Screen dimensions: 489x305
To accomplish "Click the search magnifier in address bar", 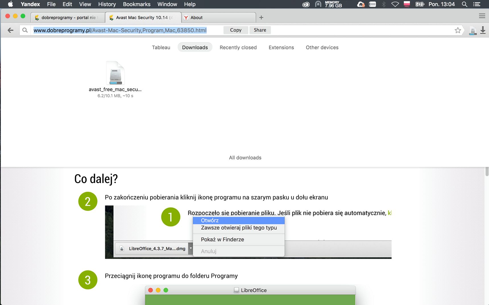I will 25,30.
